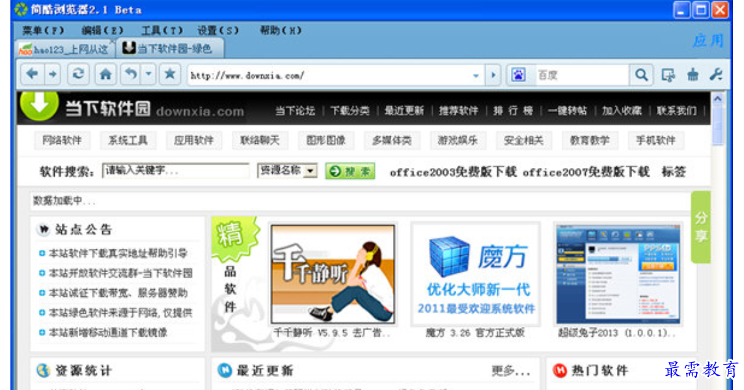Click 联系我们 in site navigation
Screen dimensions: 744x390
pos(676,111)
